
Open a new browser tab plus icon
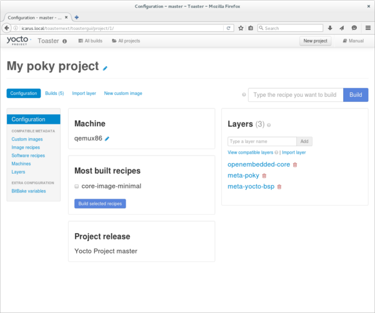tap(76, 17)
